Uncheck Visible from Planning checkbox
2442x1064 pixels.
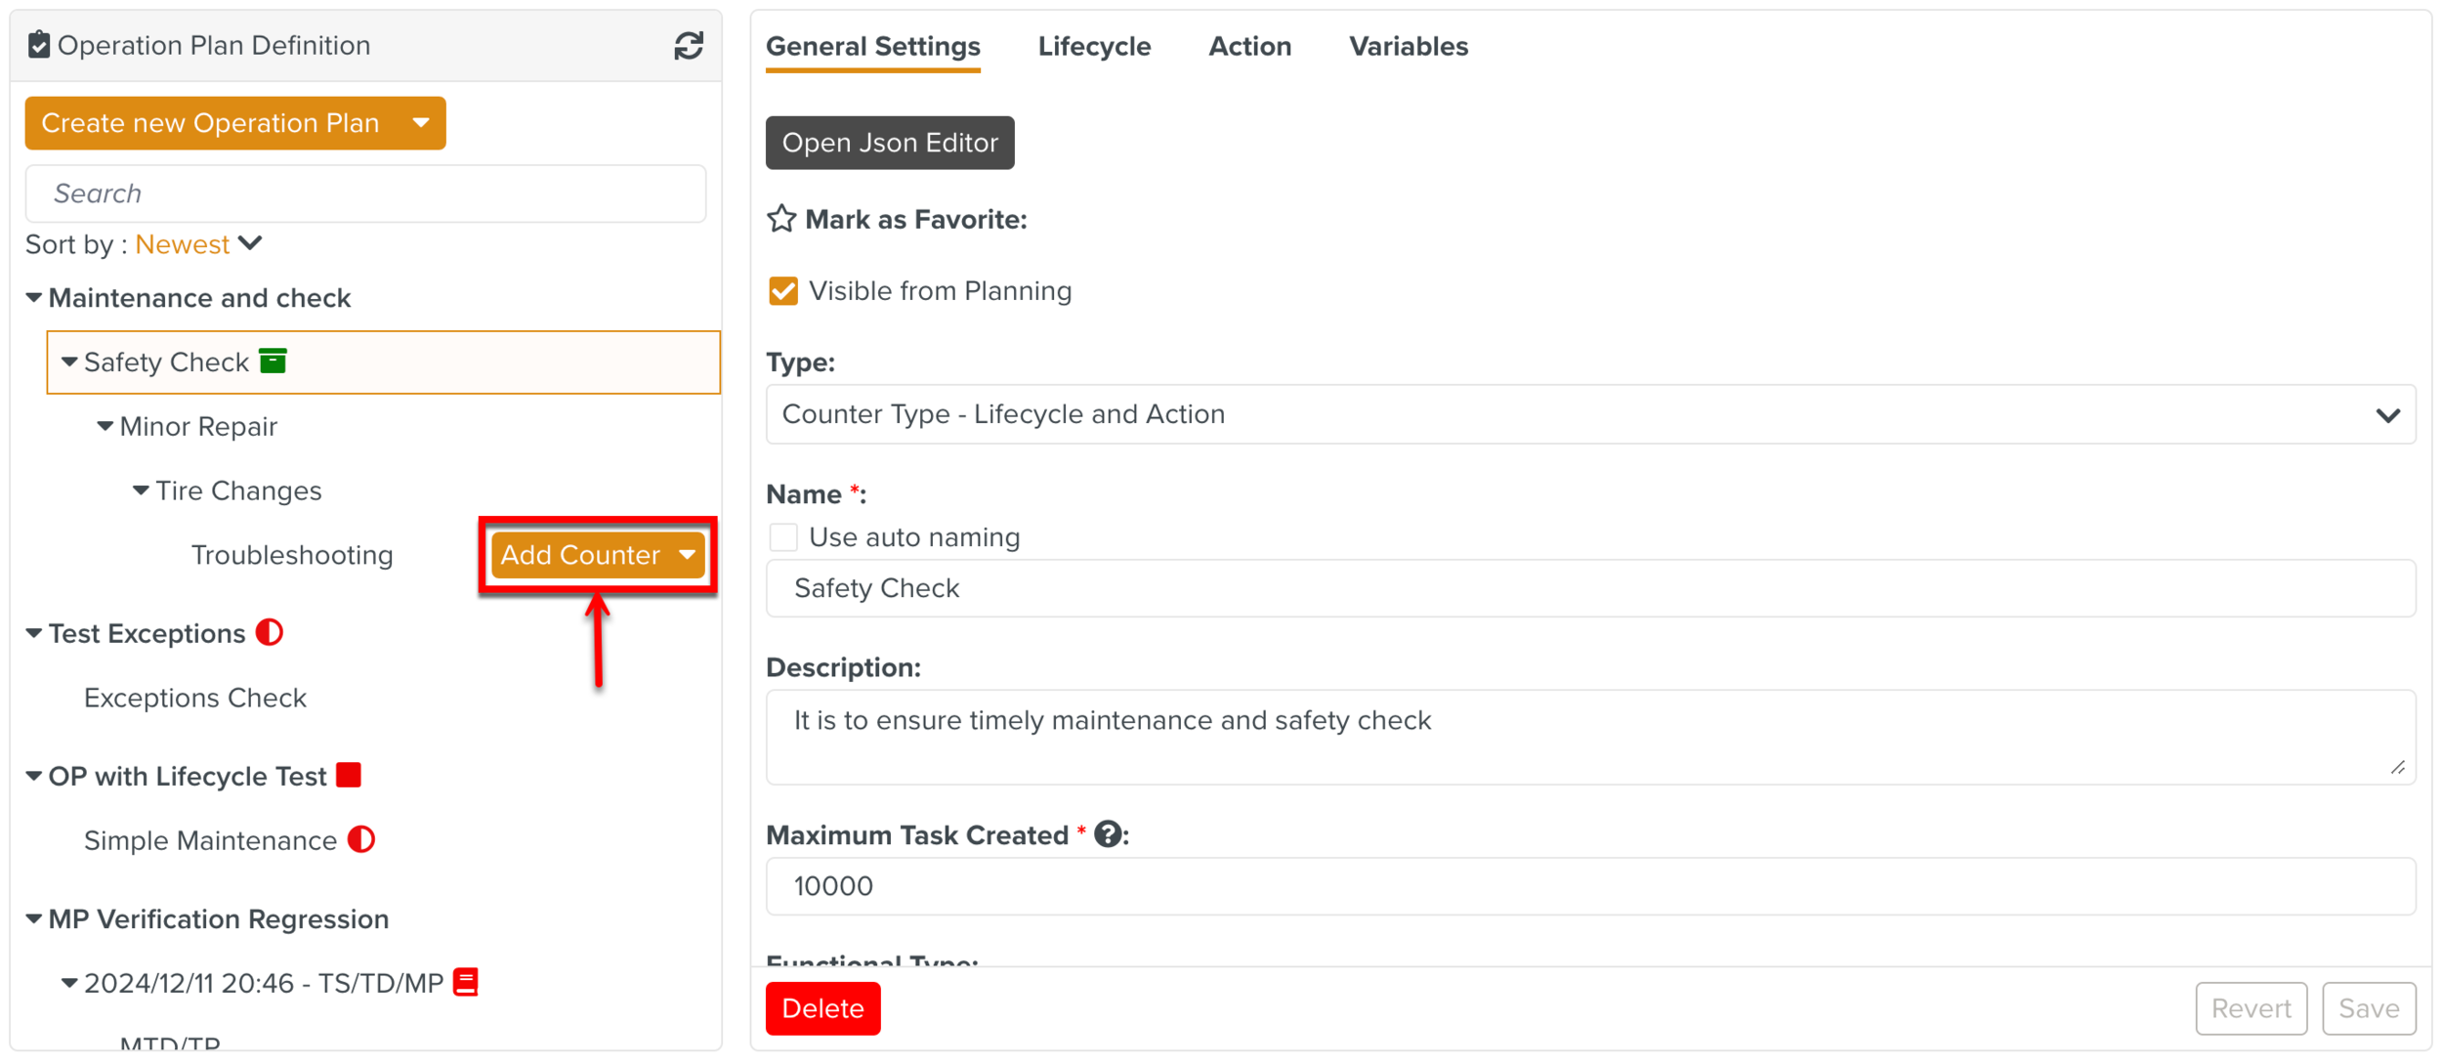[783, 291]
